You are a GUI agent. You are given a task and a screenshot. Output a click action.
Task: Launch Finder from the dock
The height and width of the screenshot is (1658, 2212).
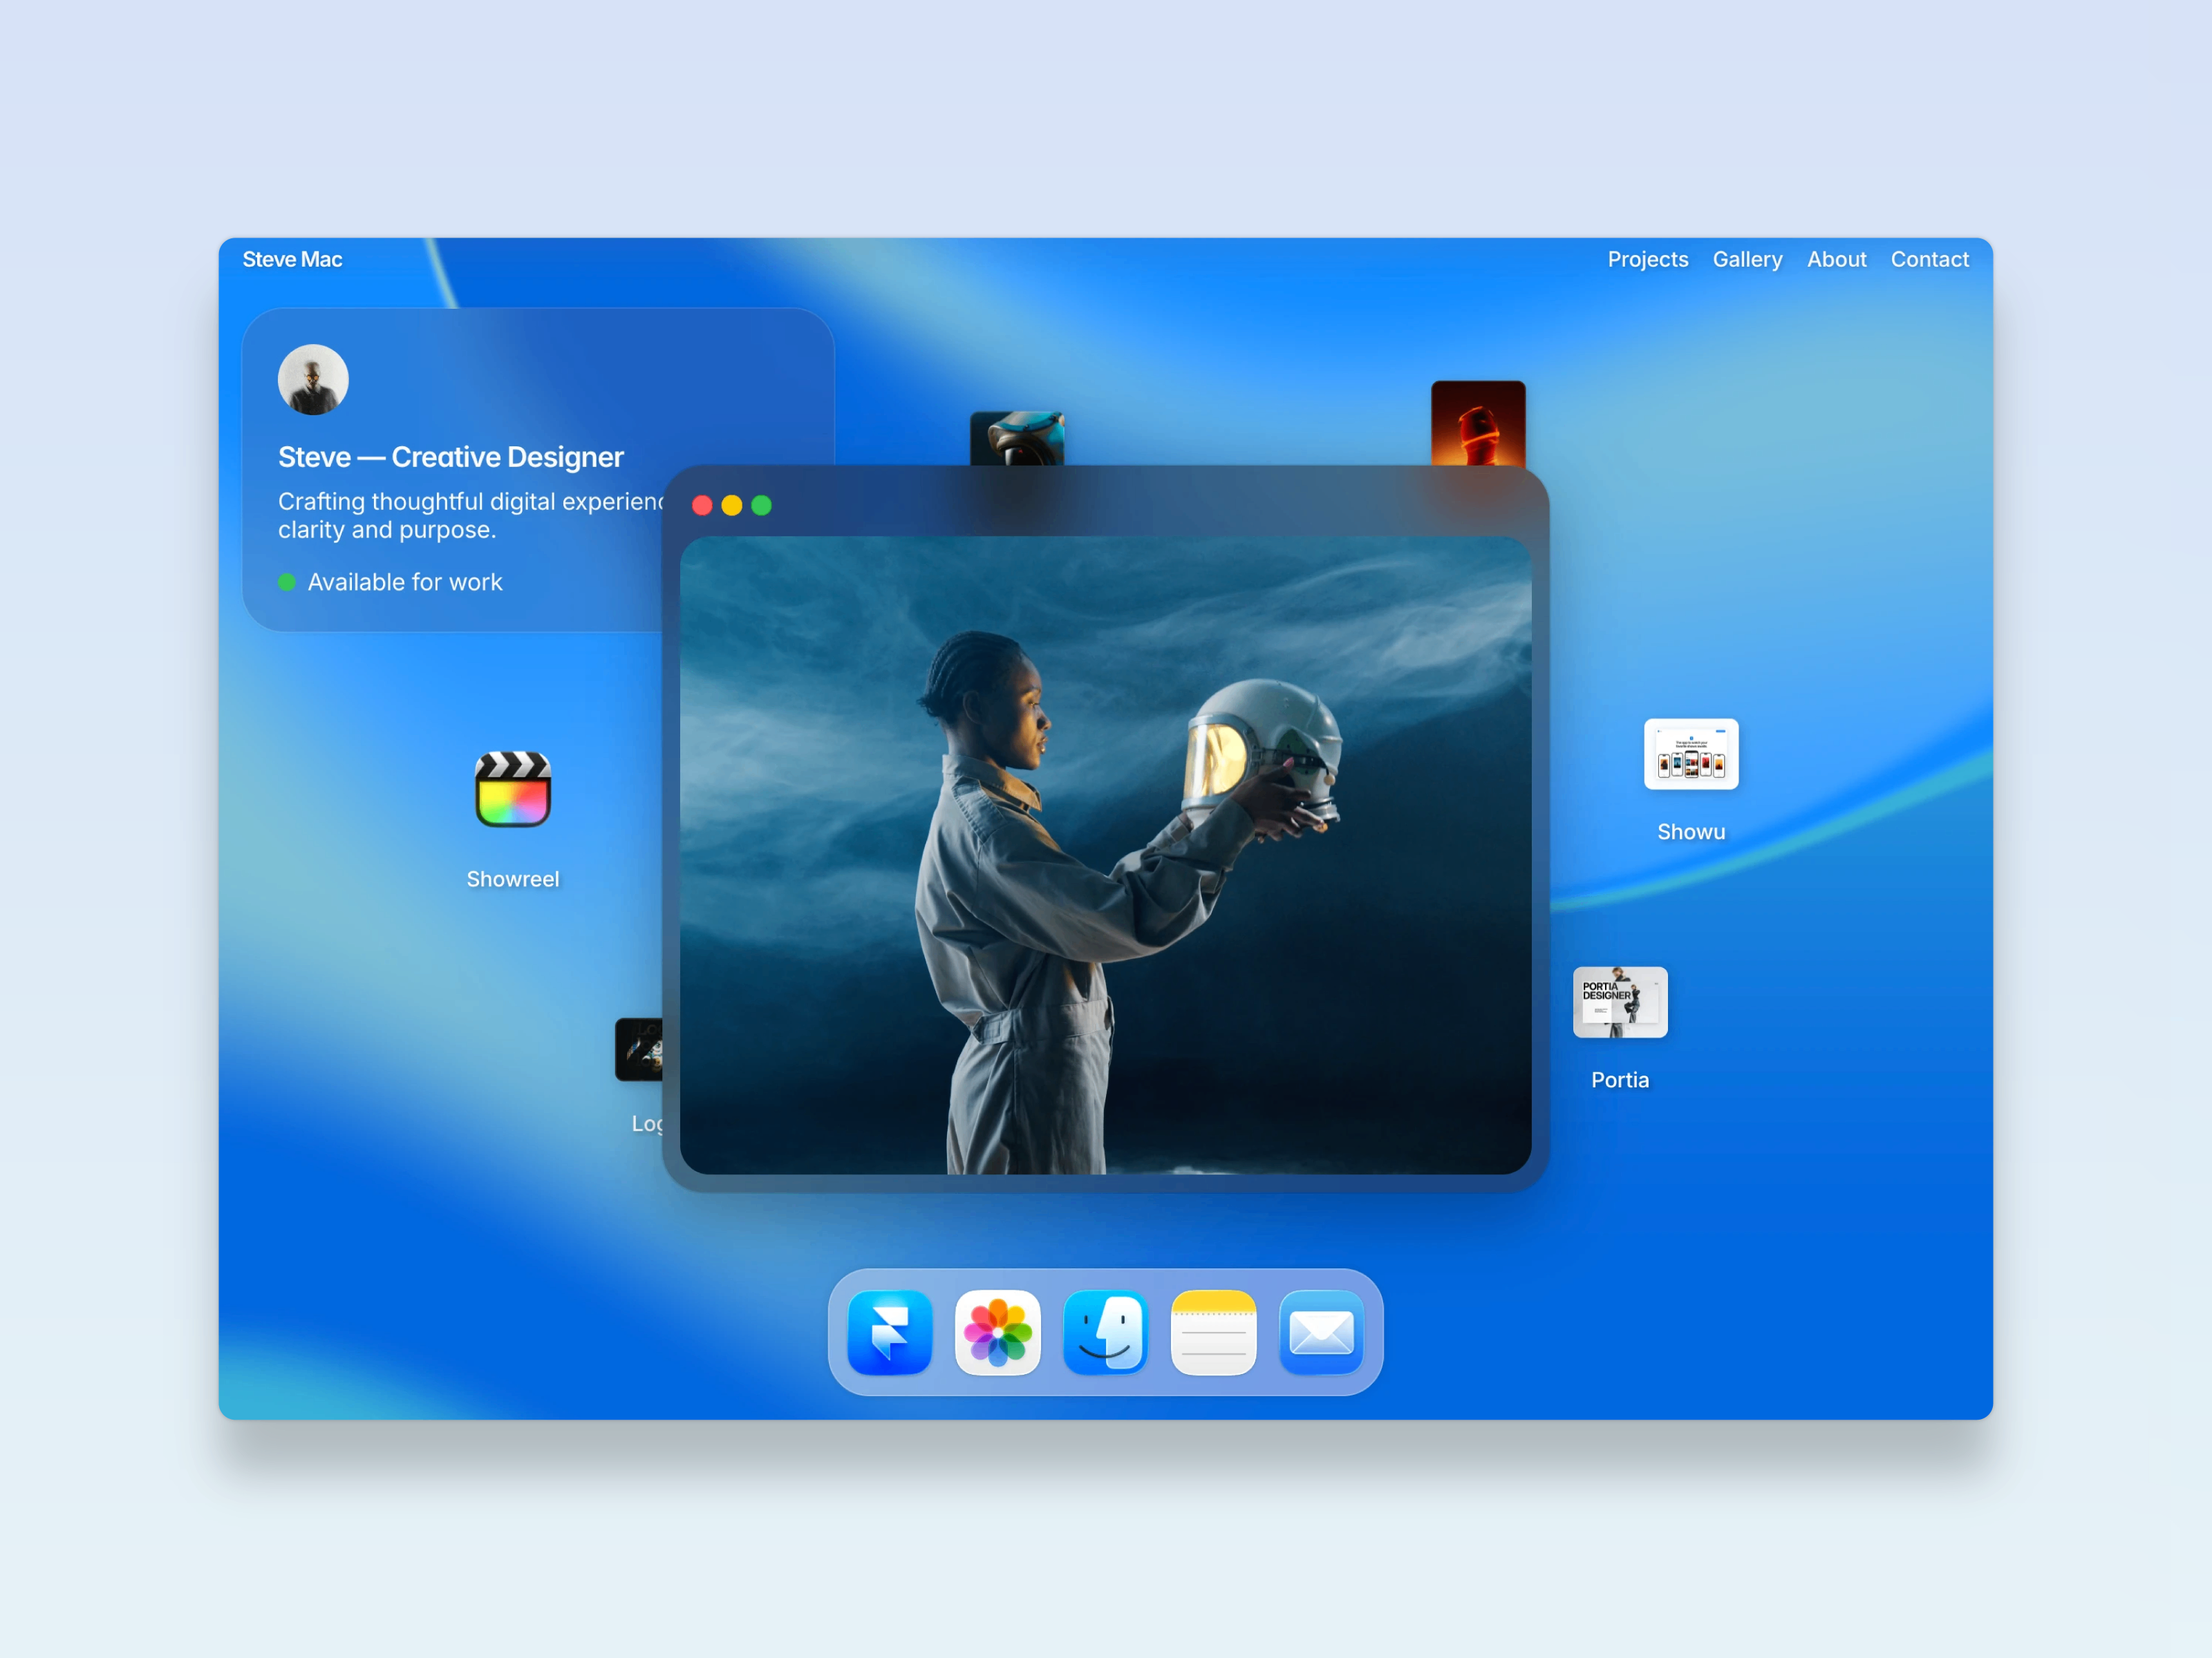(1105, 1332)
